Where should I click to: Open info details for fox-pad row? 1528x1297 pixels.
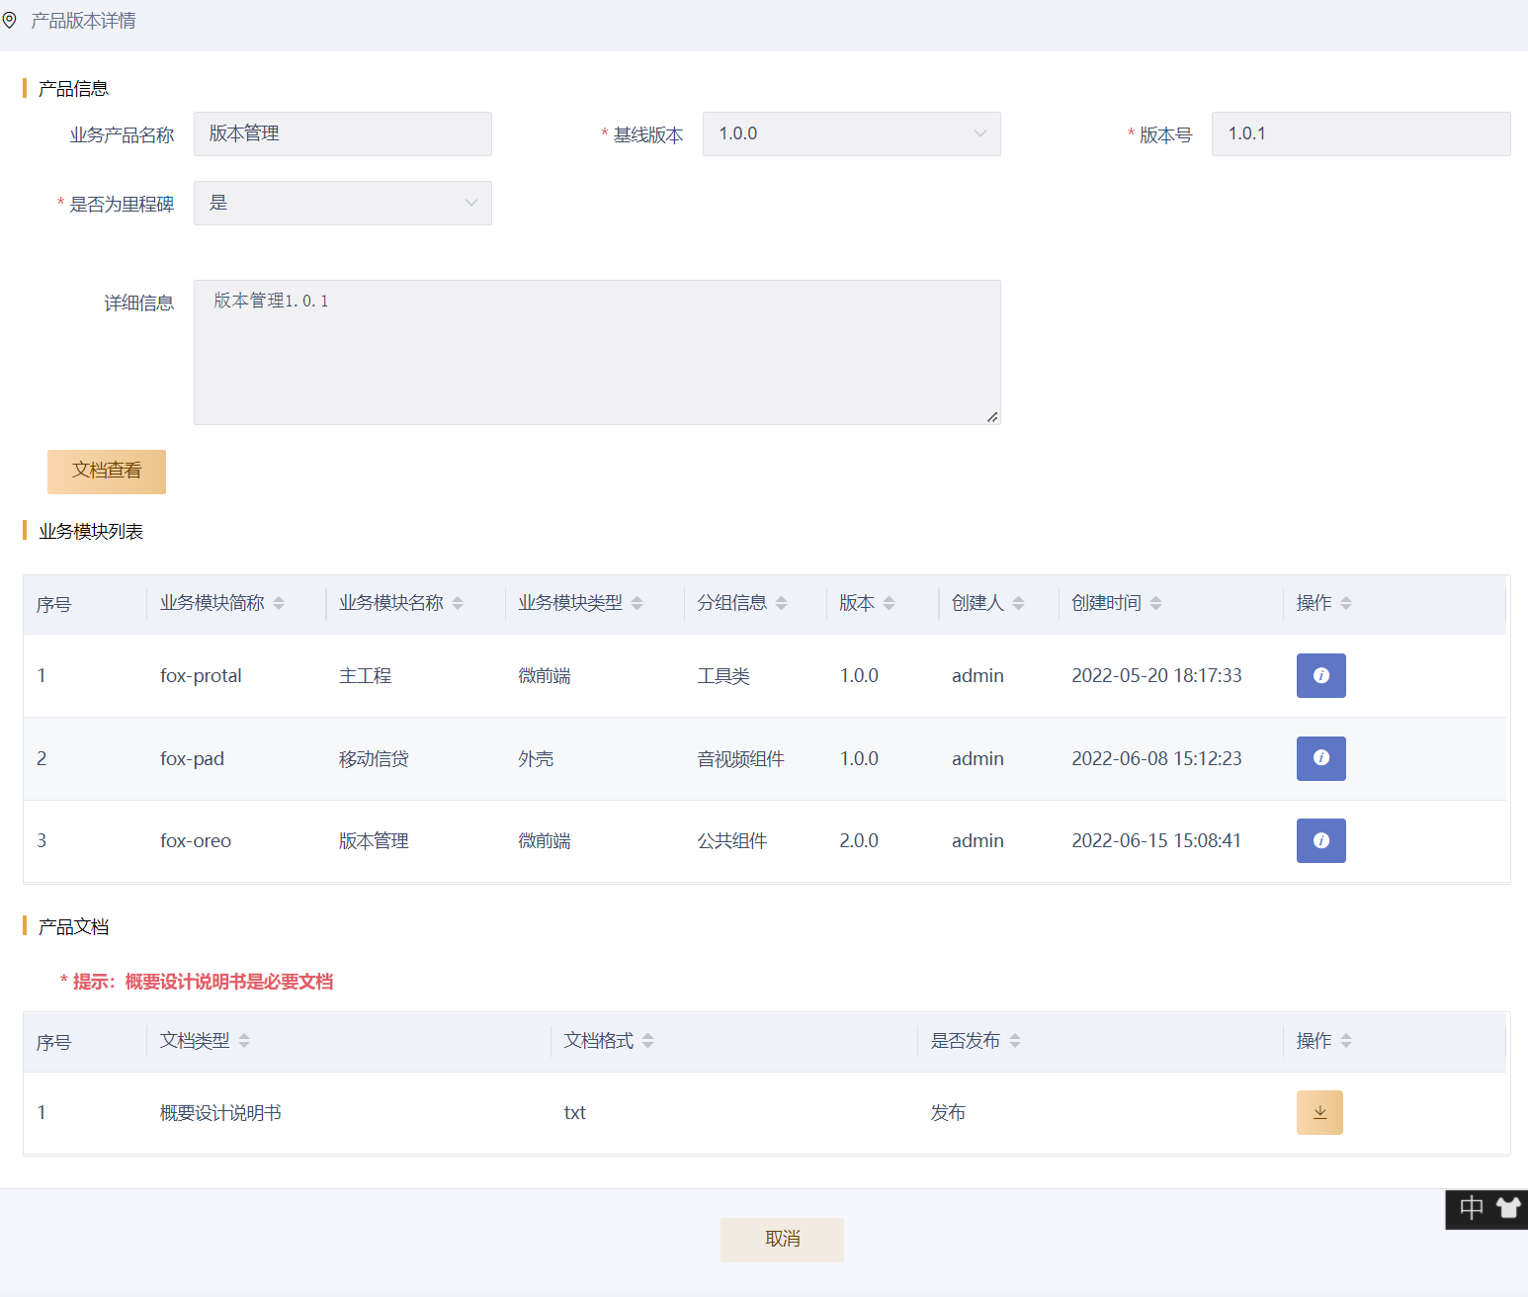tap(1320, 758)
